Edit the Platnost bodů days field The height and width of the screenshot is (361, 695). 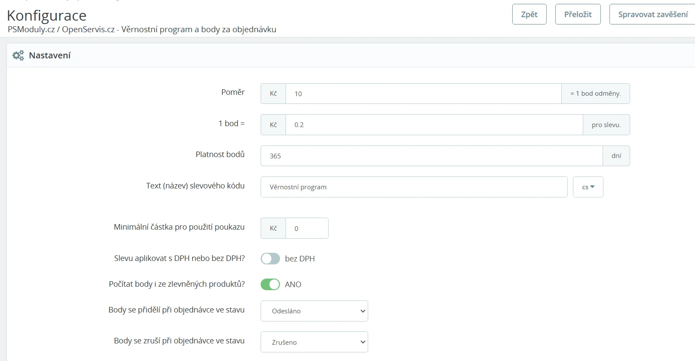[x=431, y=156]
